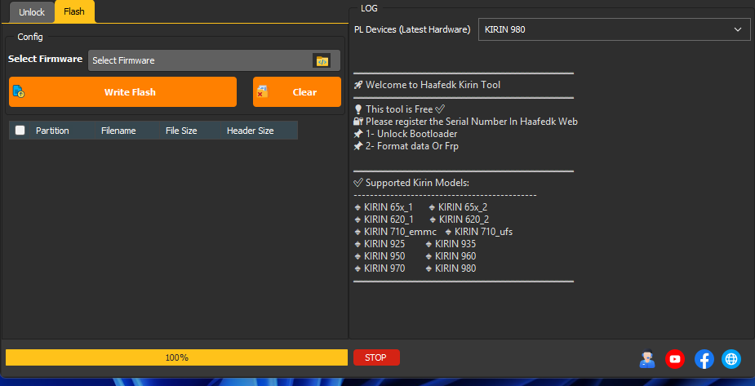Click the Filename column header
The width and height of the screenshot is (755, 386).
click(x=118, y=131)
